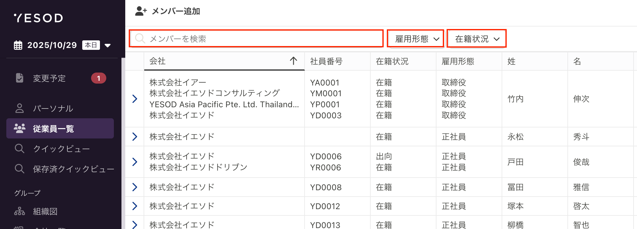Image resolution: width=637 pixels, height=229 pixels.
Task: Click the YESOD logo
Action: [x=38, y=18]
